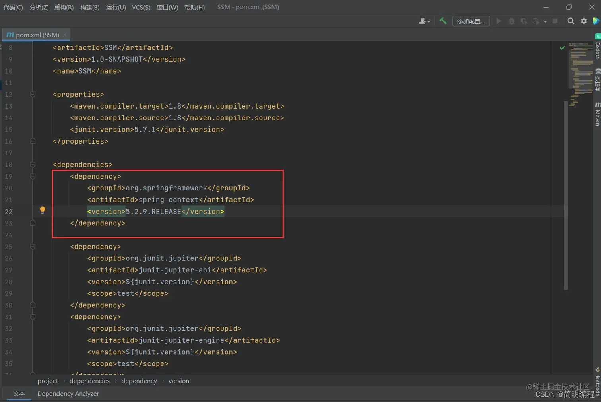Click the editor vertical scrollbar thumb
Screen dimensions: 601x402
566,195
